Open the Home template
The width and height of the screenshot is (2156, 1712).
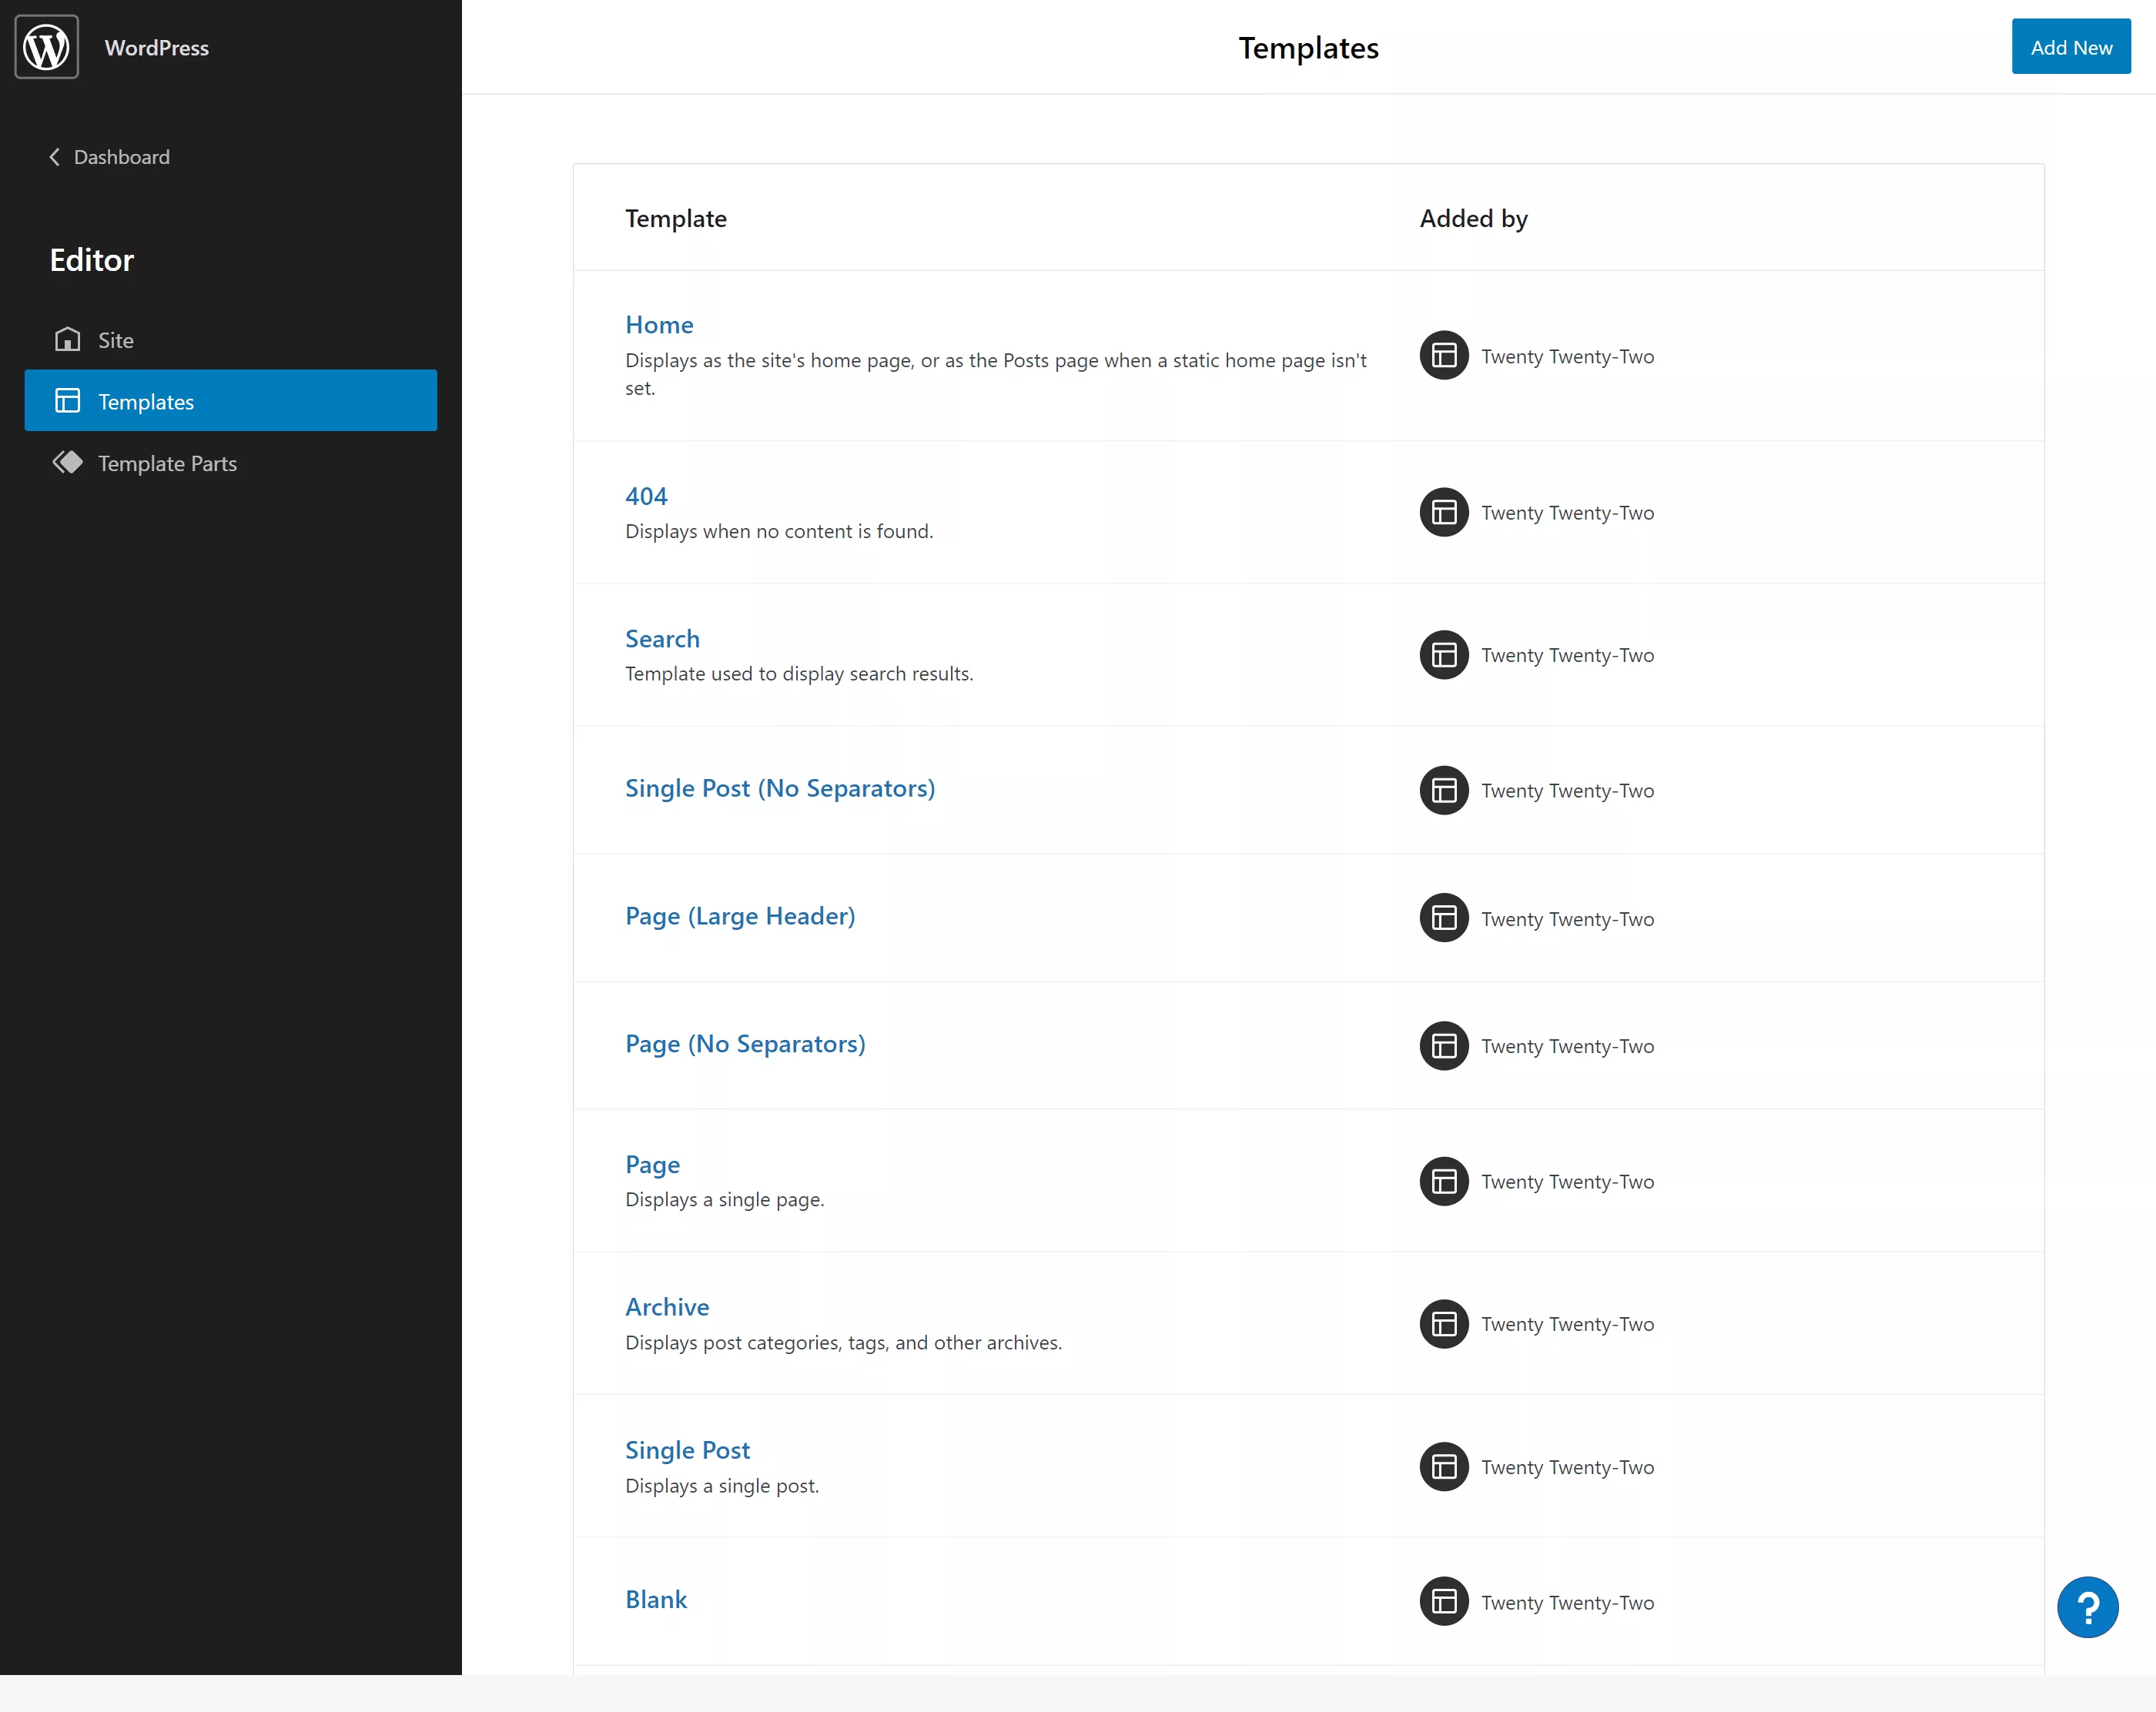coord(659,325)
